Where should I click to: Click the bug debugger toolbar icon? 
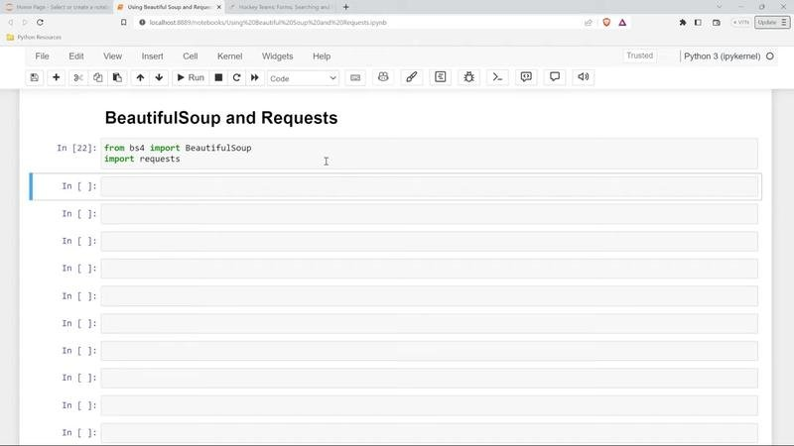click(x=468, y=77)
